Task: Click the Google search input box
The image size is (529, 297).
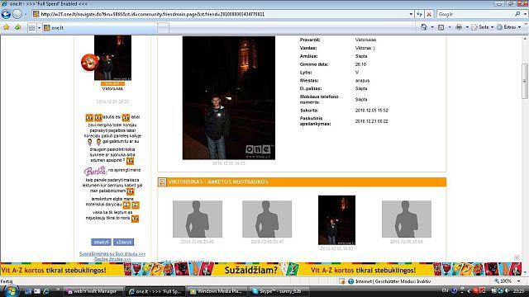Action: click(475, 14)
